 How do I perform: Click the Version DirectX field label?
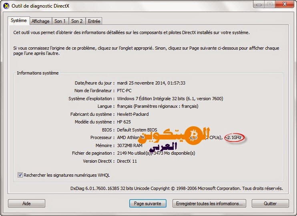coord(98,161)
